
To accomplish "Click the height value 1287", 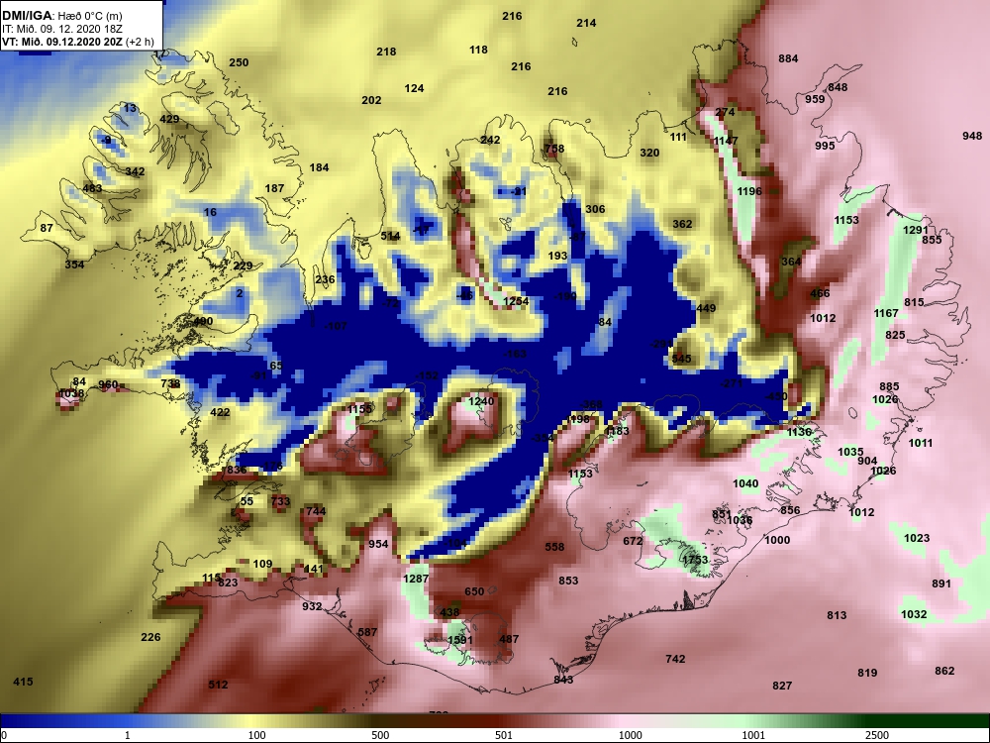I will [416, 579].
